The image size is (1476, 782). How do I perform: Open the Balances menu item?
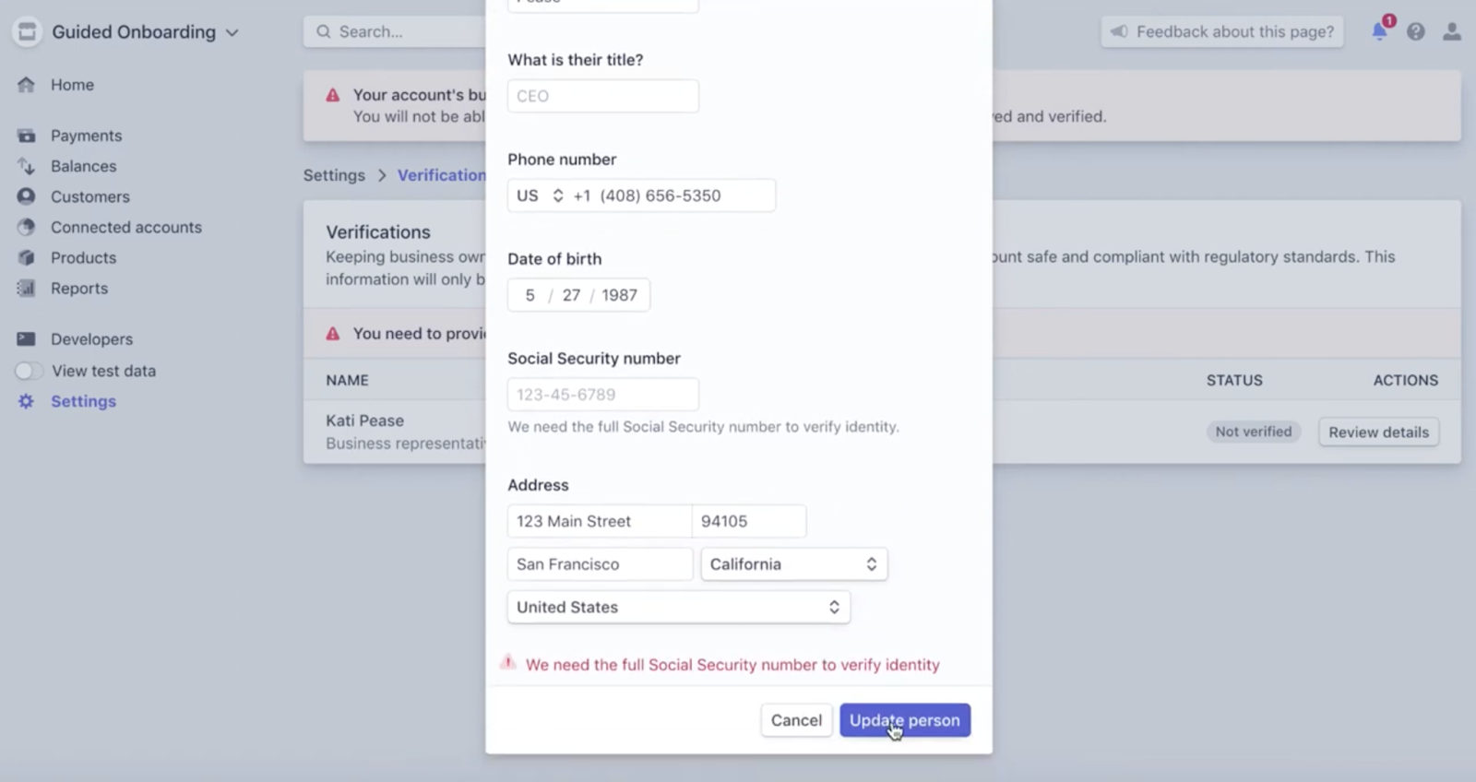(83, 166)
